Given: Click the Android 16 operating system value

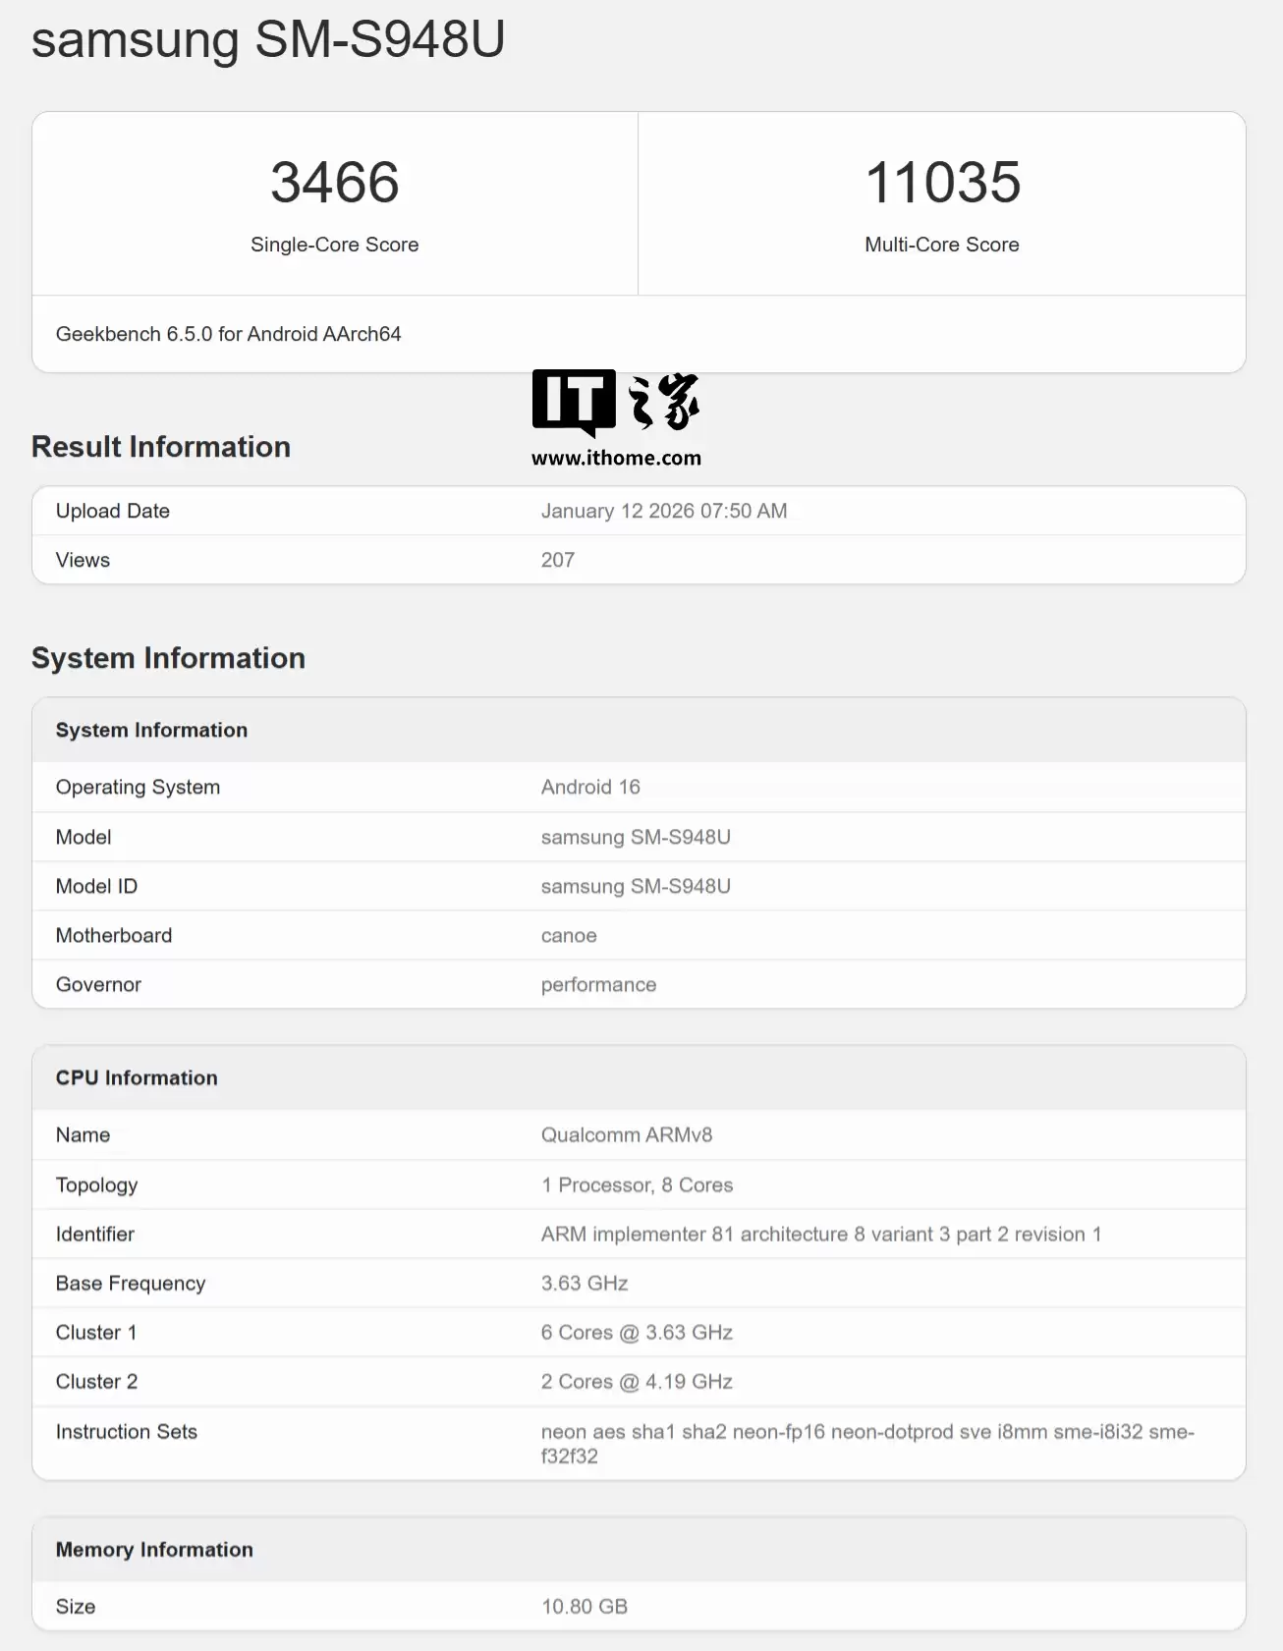Looking at the screenshot, I should (x=589, y=787).
